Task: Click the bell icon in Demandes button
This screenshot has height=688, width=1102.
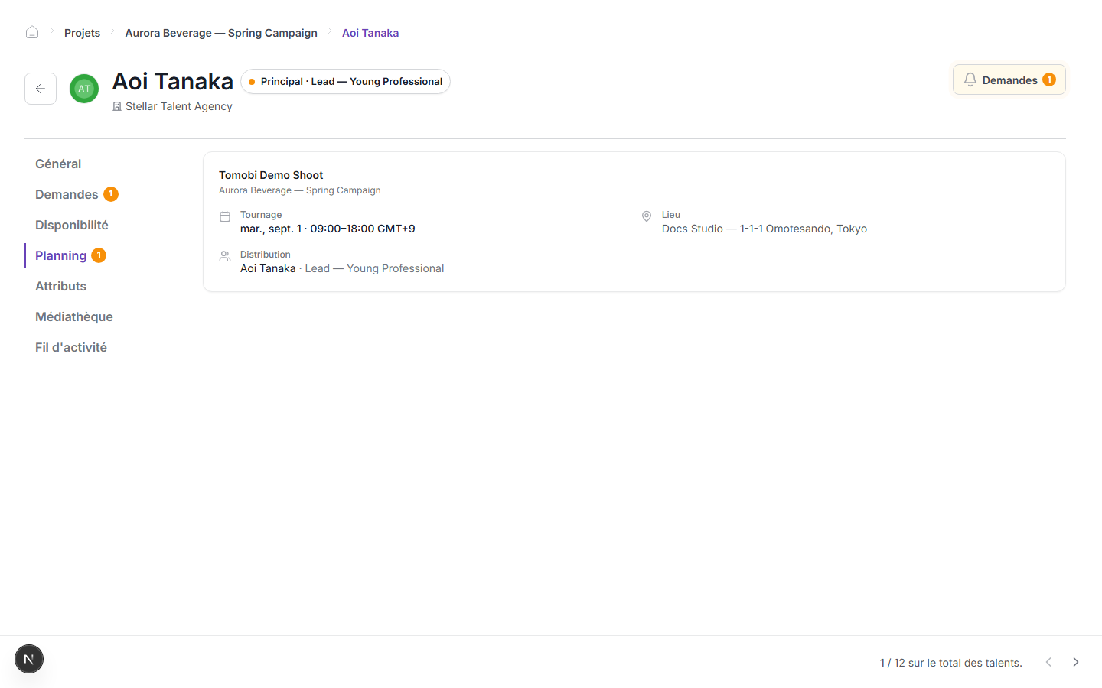Action: tap(970, 80)
